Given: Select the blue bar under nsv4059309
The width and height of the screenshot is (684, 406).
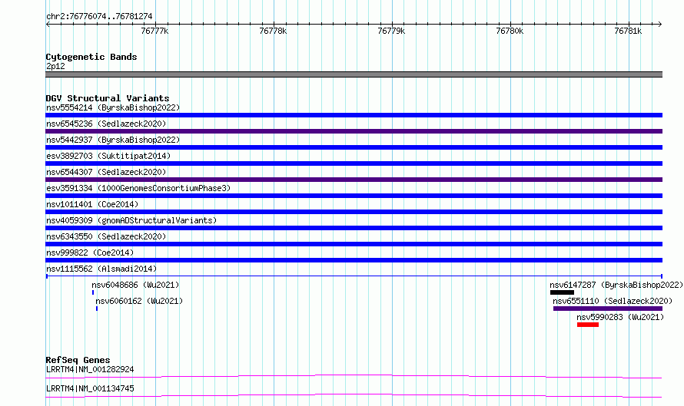Looking at the screenshot, I should pos(354,228).
